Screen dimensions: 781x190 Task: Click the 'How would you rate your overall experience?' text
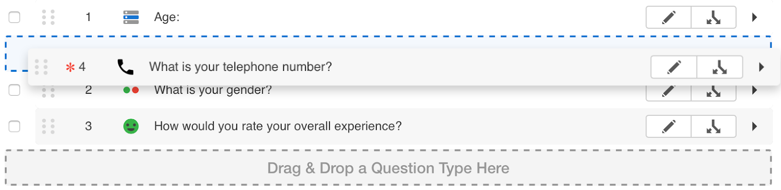[x=278, y=126]
